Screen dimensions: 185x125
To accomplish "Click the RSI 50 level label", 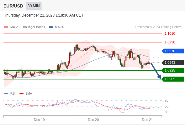I will pos(166,106).
